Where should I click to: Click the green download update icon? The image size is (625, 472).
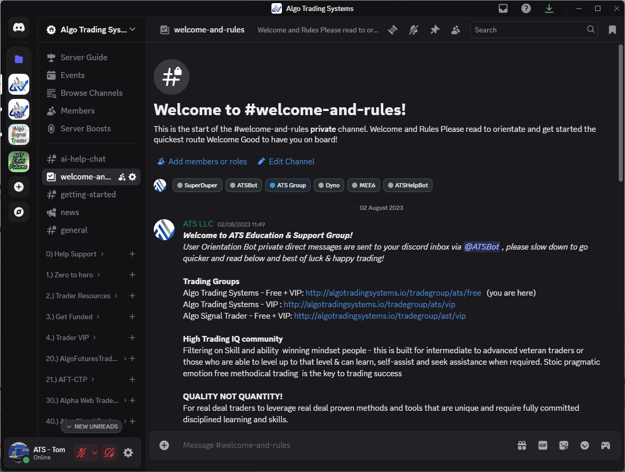click(x=549, y=8)
